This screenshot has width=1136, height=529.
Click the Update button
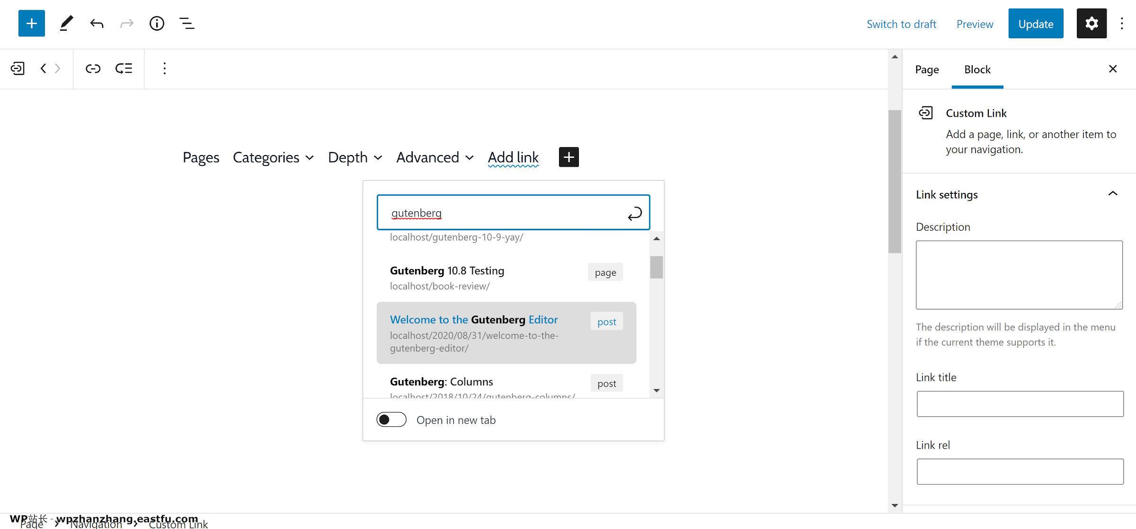(x=1036, y=23)
